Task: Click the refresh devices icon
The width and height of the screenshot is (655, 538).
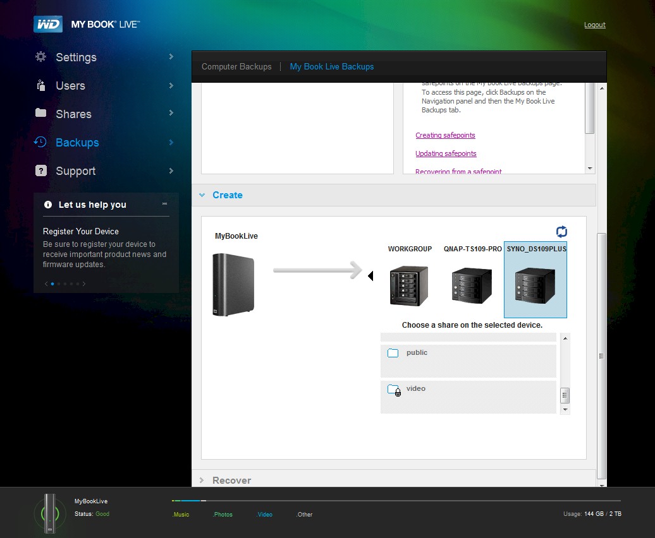Action: [x=561, y=232]
